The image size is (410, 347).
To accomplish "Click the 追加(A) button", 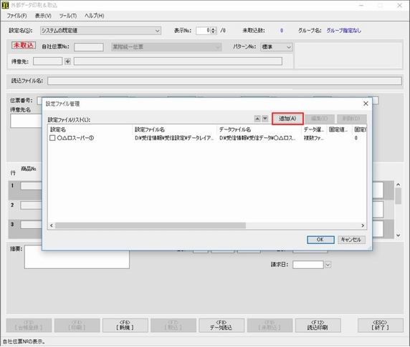I will coord(287,119).
